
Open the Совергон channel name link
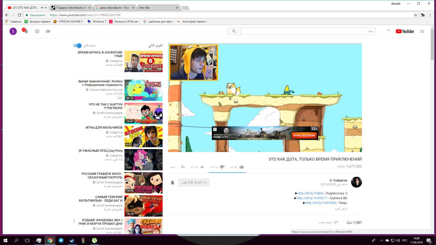tap(340, 180)
